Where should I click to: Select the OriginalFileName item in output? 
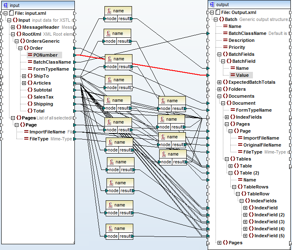point(262,145)
